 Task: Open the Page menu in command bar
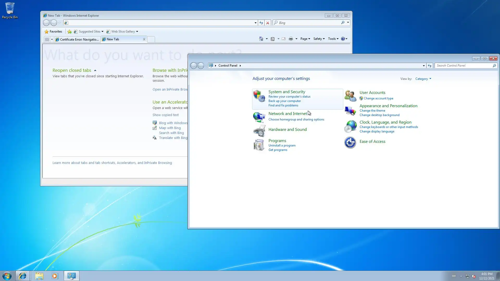[305, 39]
